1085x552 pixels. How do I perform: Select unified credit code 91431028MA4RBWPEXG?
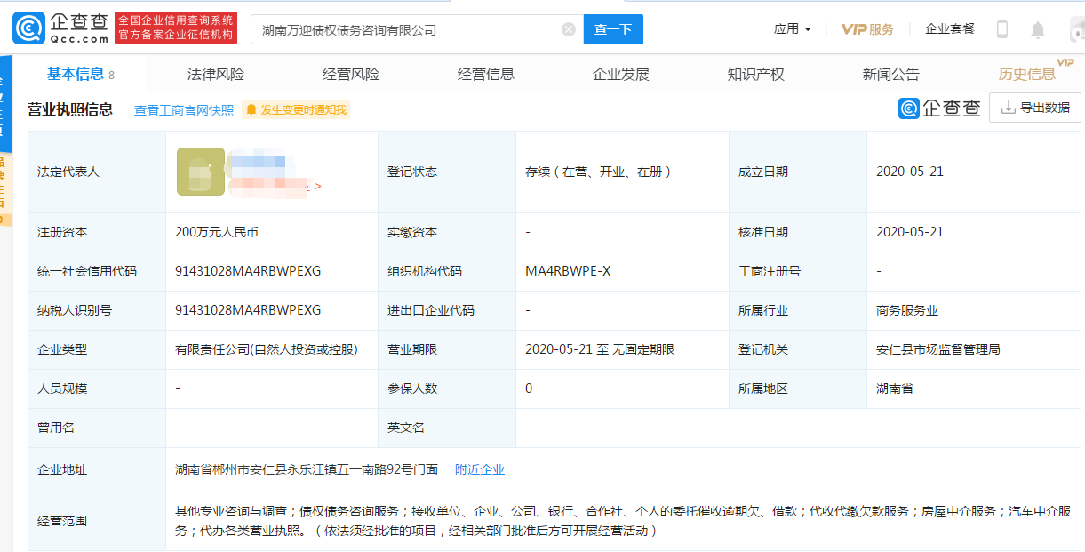[x=248, y=271]
